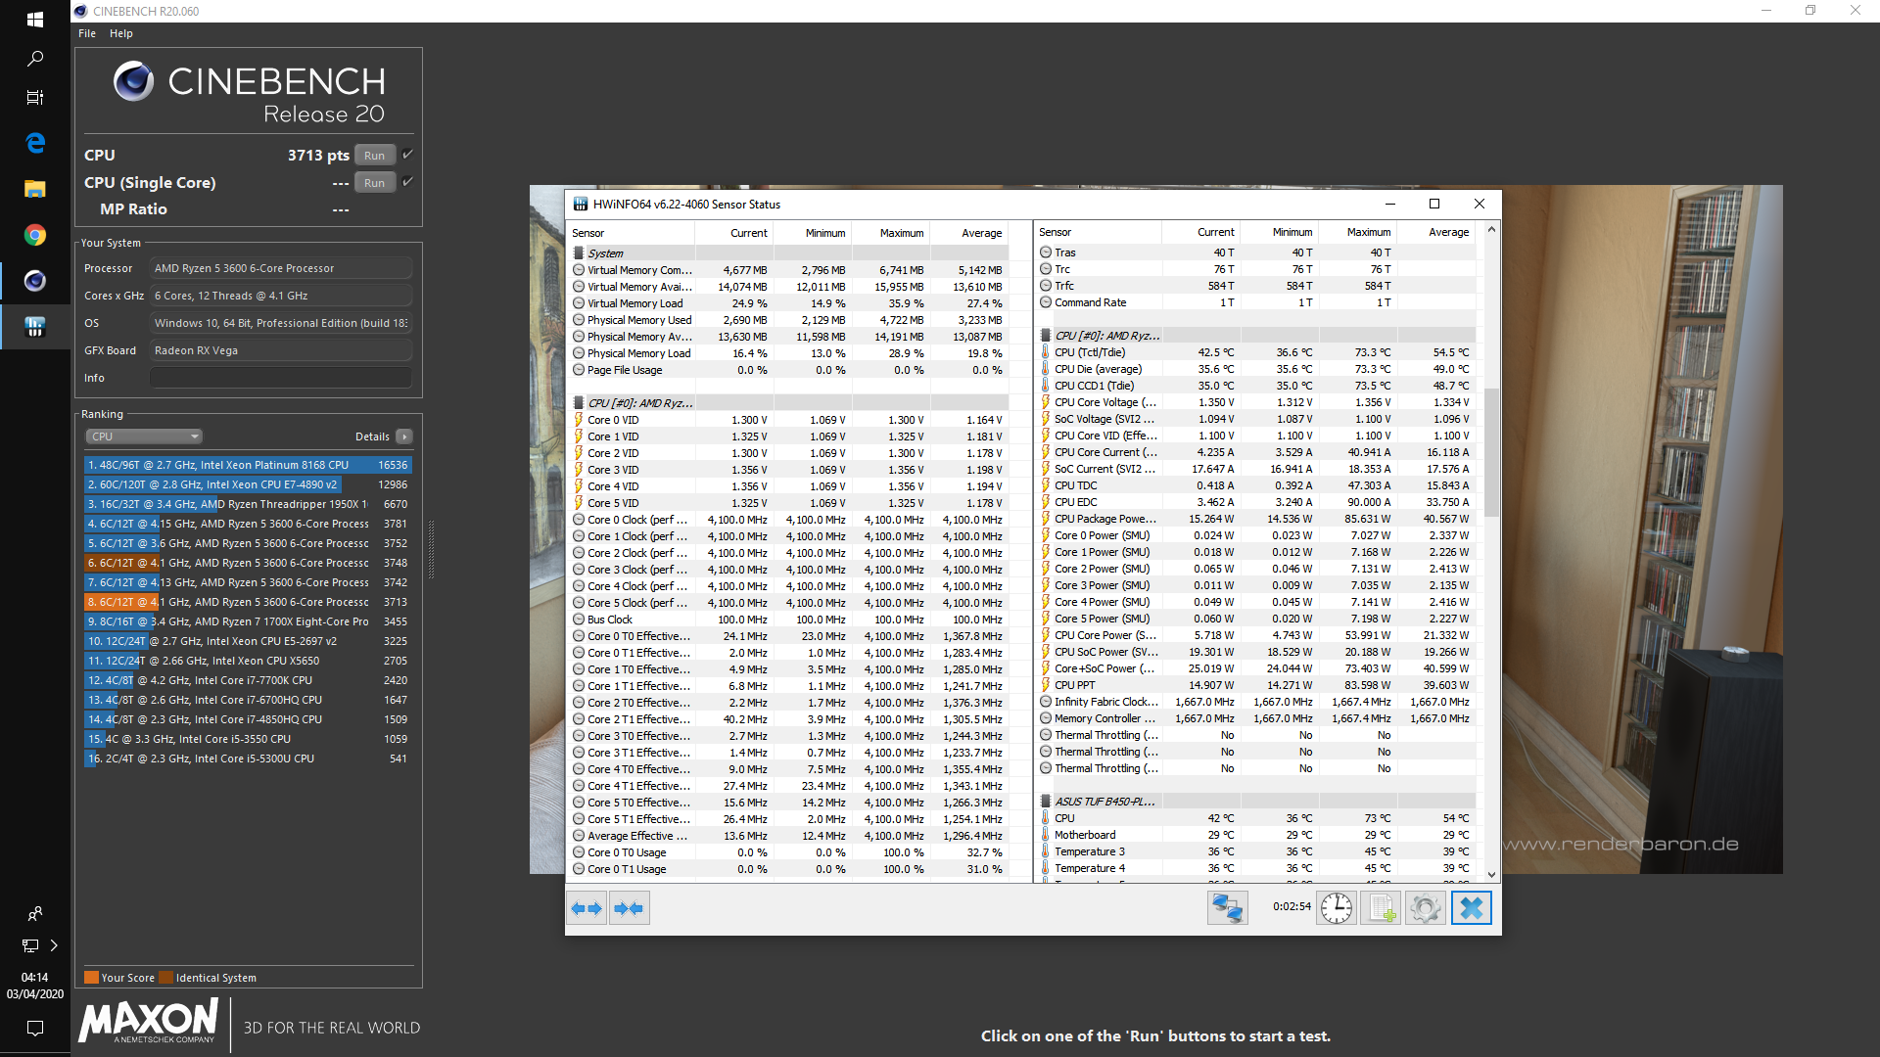Viewport: 1880px width, 1057px height.
Task: Open Windows search from taskbar
Action: 35,59
